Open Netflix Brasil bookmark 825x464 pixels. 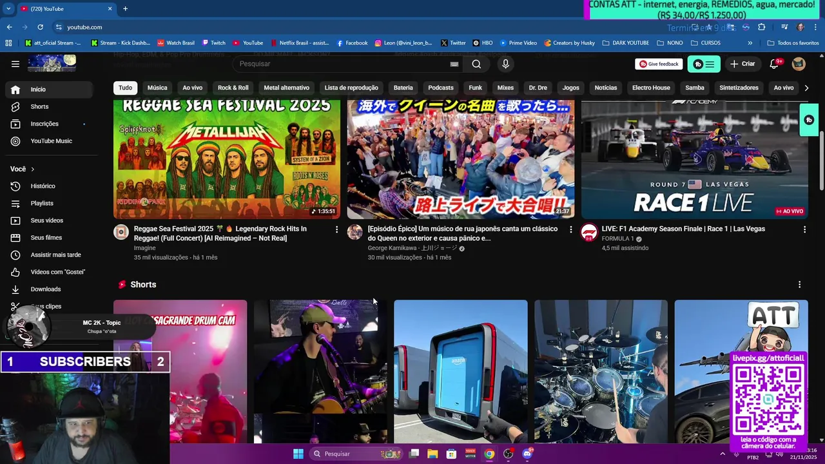300,43
